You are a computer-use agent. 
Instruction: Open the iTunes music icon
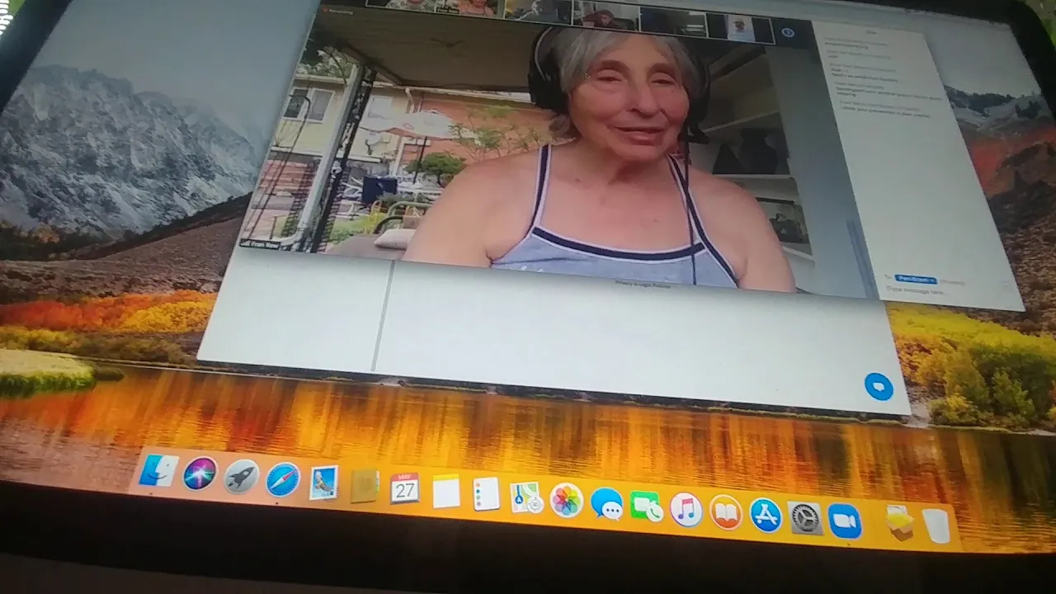click(686, 510)
